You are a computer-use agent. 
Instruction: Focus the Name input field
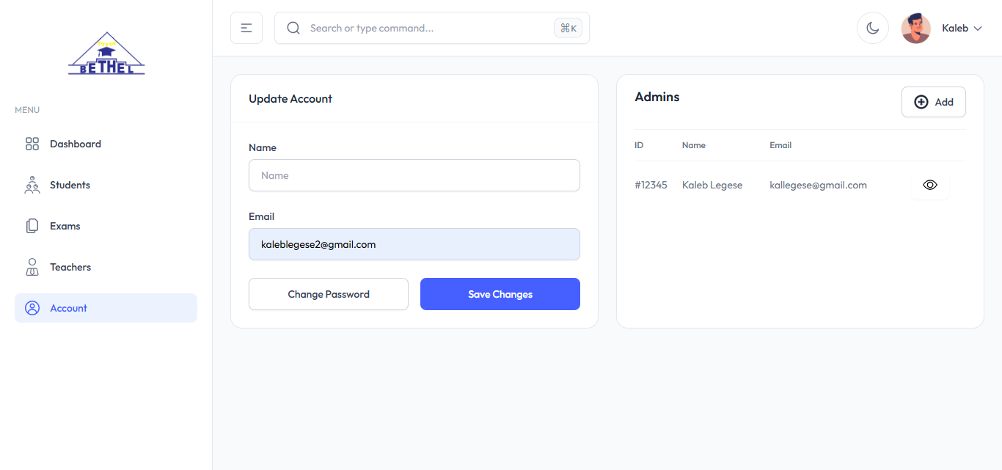pos(414,175)
